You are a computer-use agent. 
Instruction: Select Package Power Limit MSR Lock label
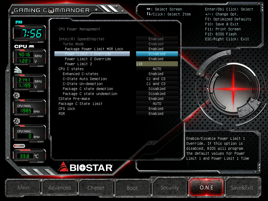pos(94,49)
